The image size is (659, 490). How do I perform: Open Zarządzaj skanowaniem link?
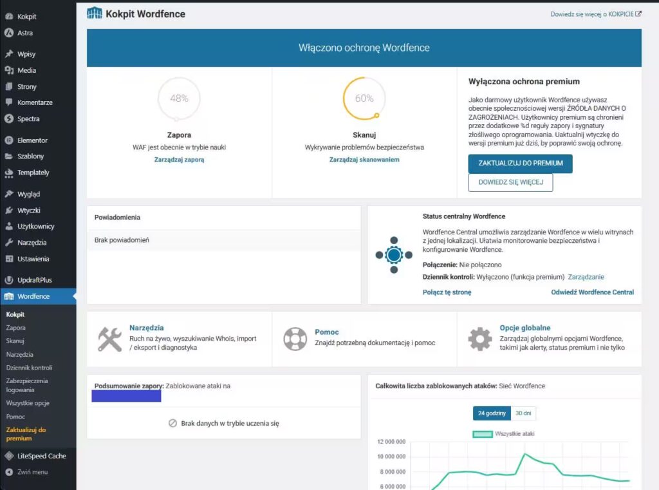(364, 160)
